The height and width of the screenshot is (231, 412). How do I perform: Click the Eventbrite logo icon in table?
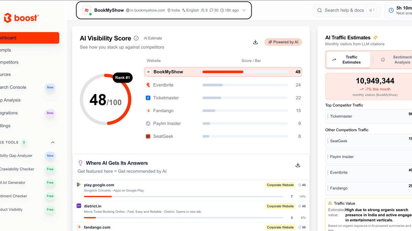coord(148,85)
